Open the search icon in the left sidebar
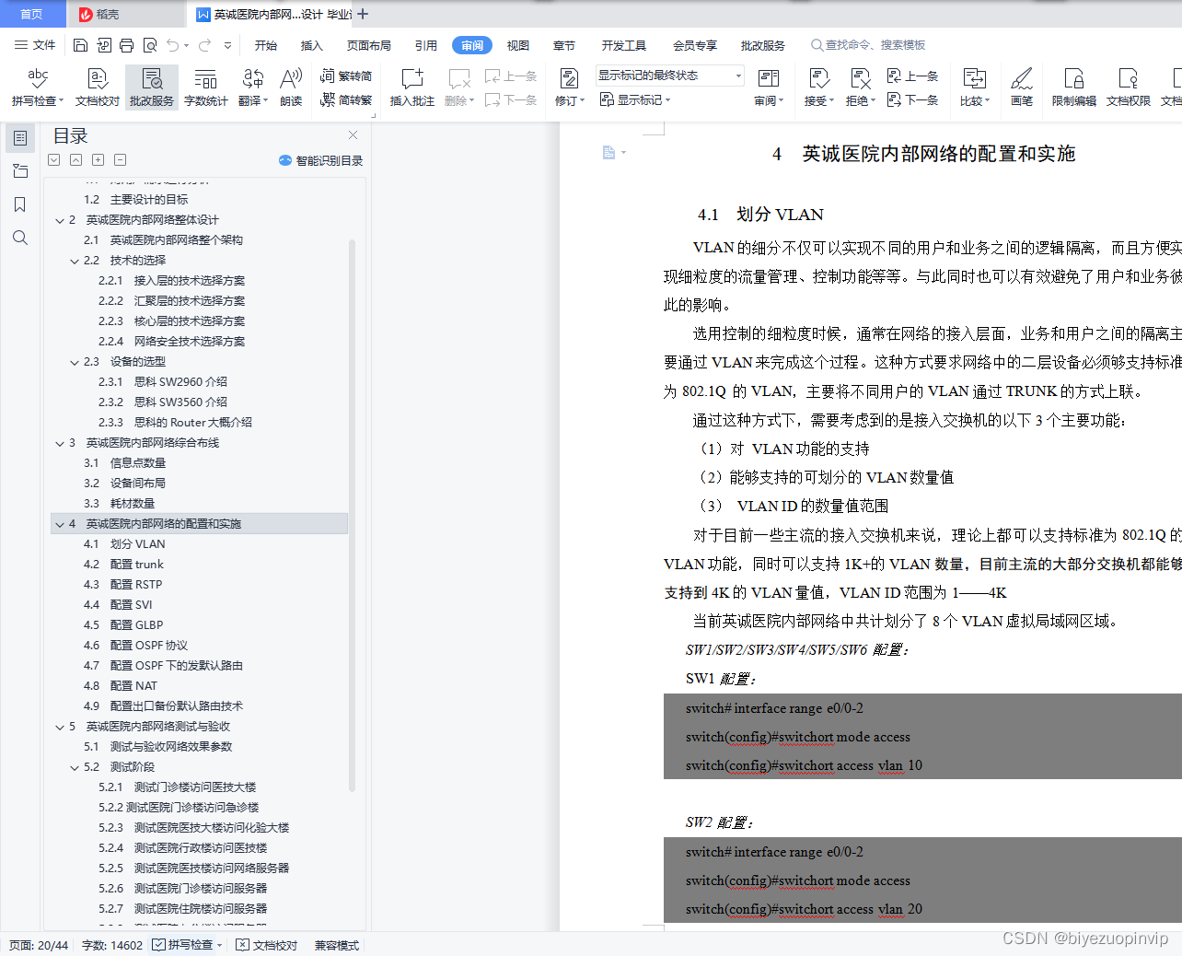 19,238
